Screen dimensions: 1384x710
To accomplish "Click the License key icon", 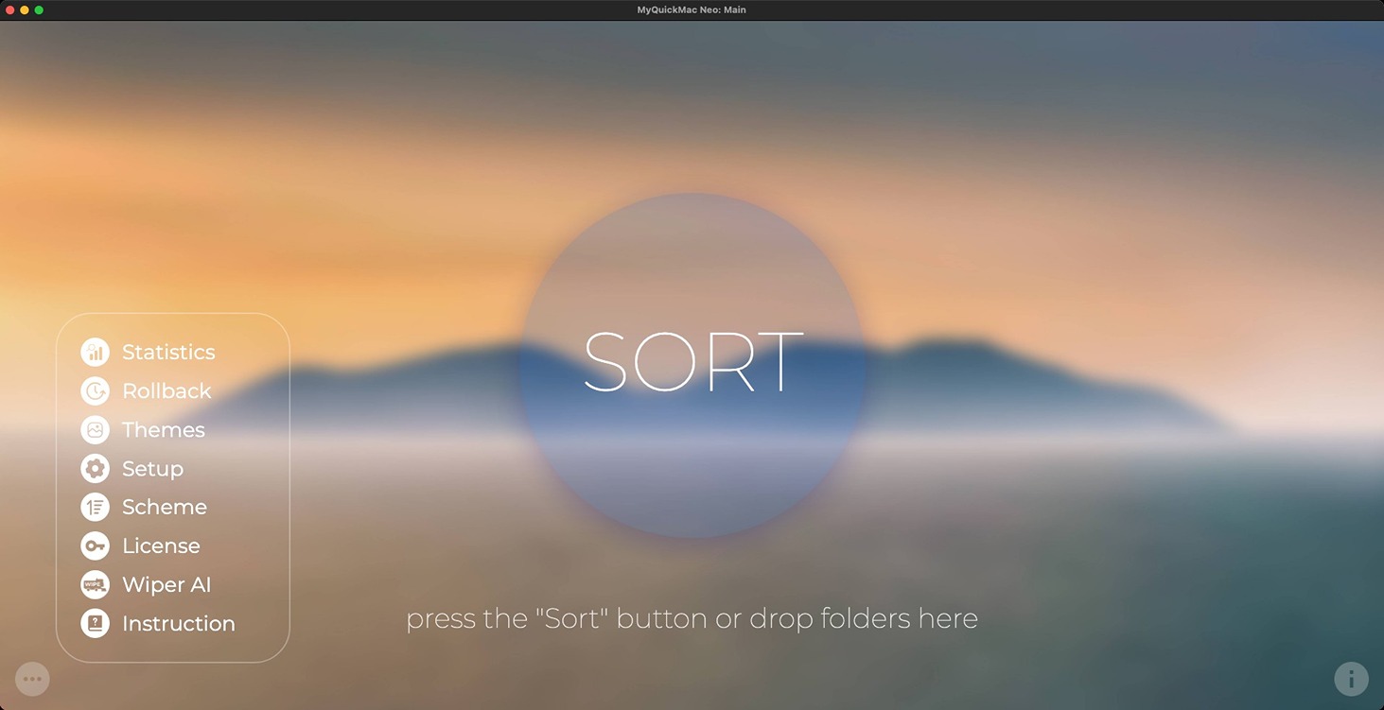I will (x=95, y=546).
